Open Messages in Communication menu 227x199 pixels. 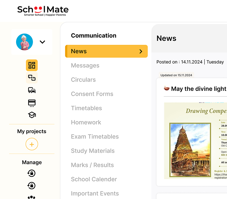pos(85,65)
